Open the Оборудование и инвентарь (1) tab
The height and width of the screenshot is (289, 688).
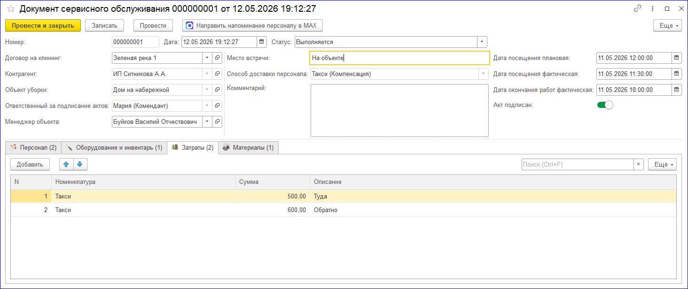[x=114, y=147]
